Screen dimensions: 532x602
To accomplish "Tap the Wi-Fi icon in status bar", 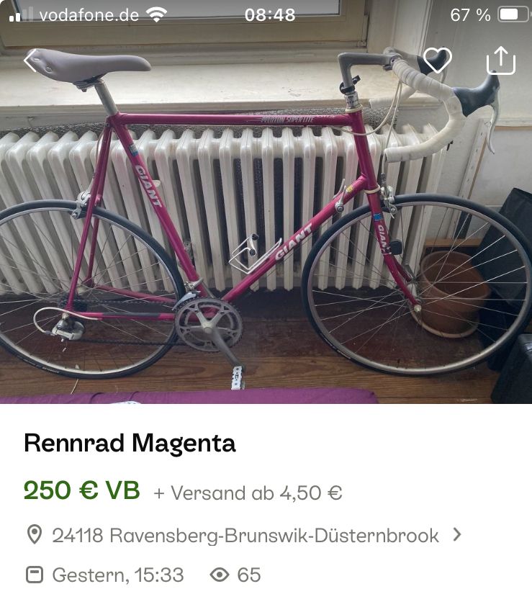I will click(x=156, y=14).
